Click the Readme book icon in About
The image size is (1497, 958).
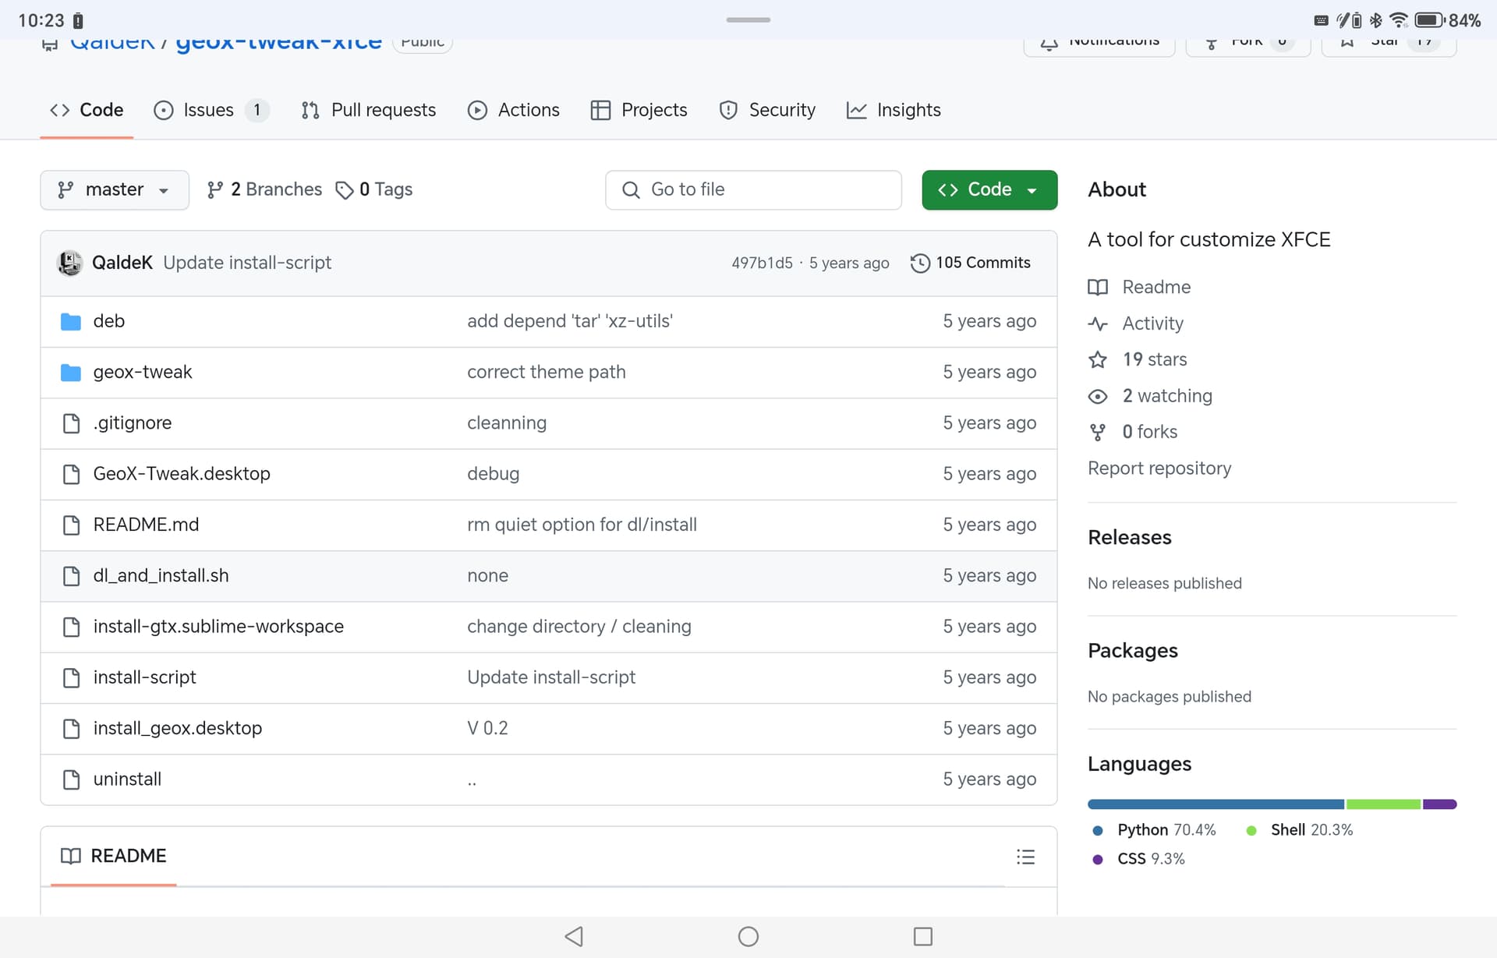click(1098, 288)
